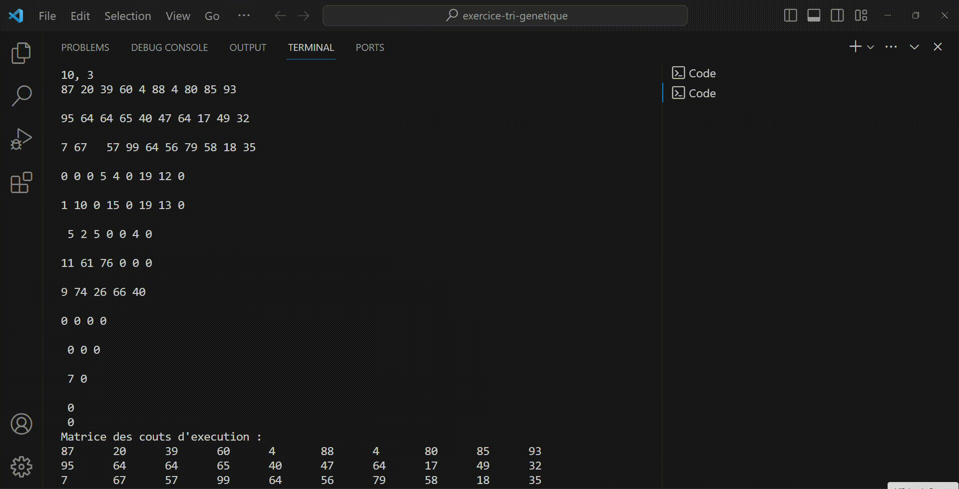Open terminal more actions menu
959x489 pixels.
(892, 46)
